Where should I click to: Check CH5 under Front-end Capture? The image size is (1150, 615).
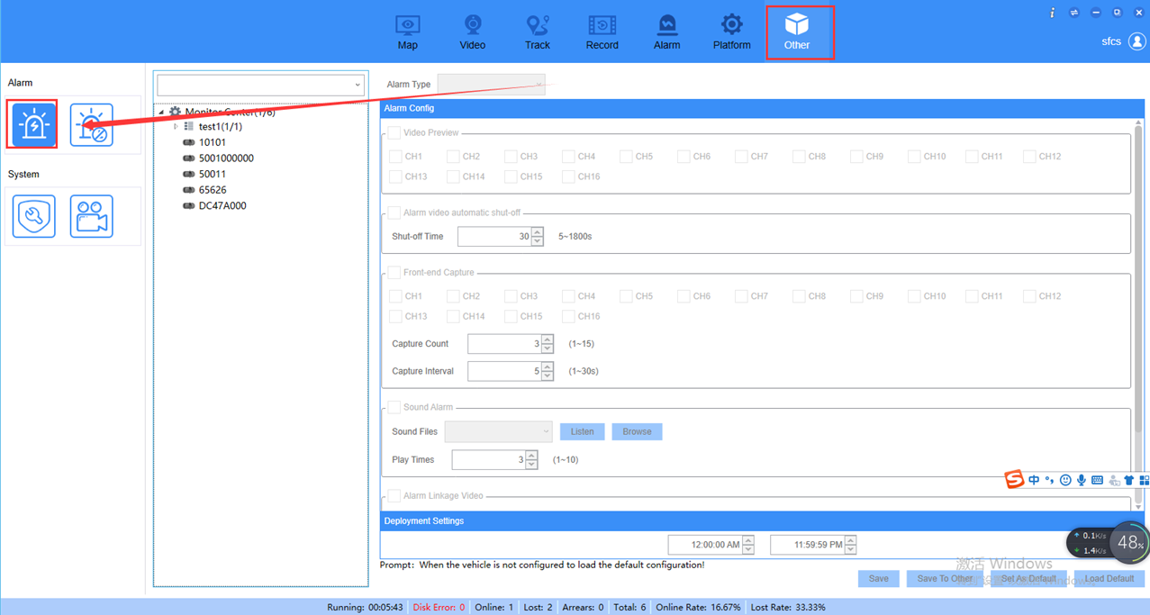(626, 296)
